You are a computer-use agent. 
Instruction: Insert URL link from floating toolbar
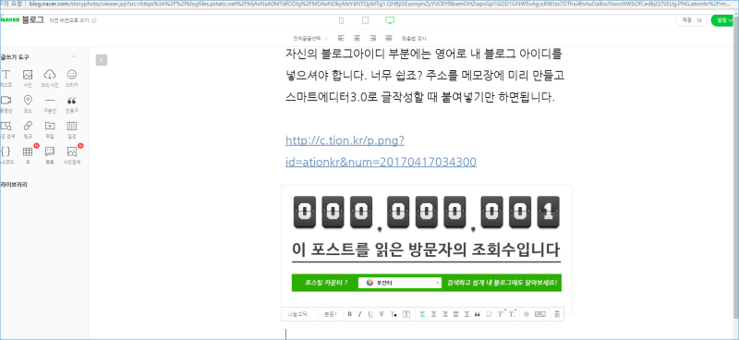click(540, 314)
